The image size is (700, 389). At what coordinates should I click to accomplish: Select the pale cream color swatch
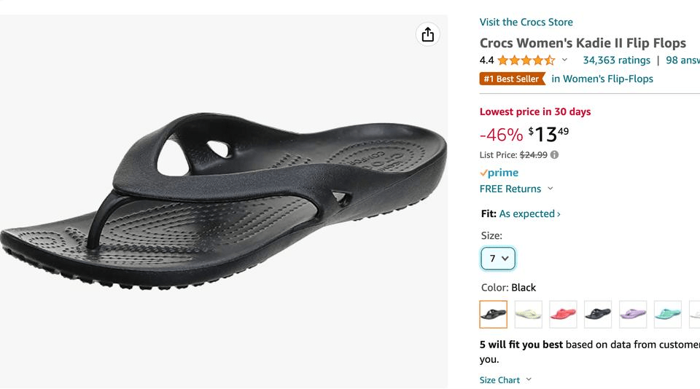point(529,314)
